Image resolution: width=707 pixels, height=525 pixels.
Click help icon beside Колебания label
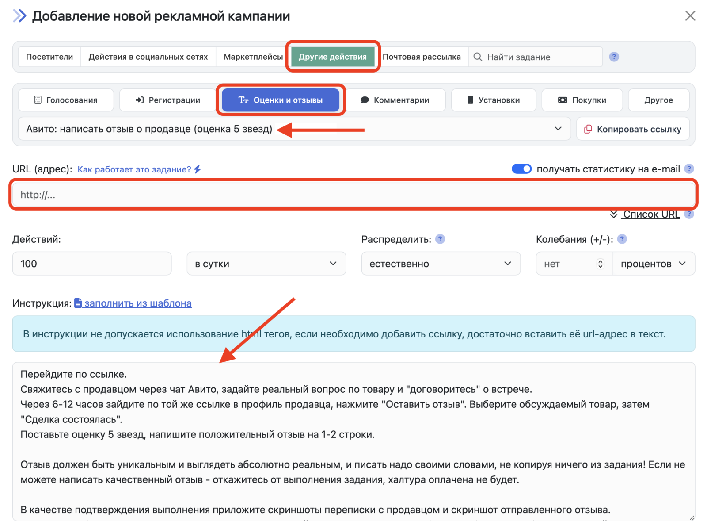click(622, 239)
